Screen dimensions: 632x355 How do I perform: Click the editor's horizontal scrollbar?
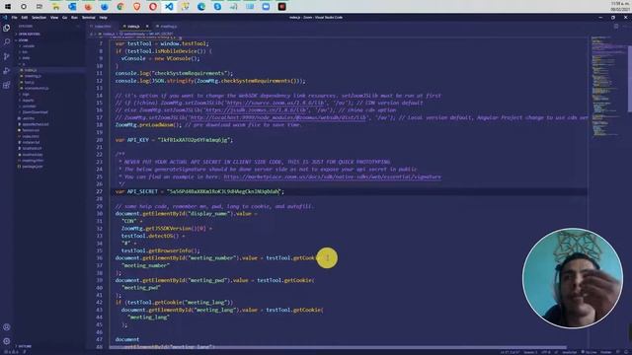[338, 347]
